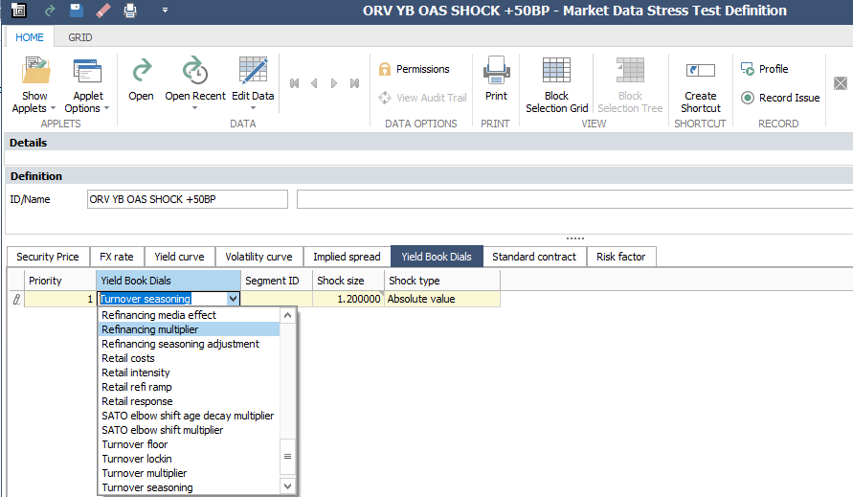The height and width of the screenshot is (497, 853).
Task: Choose Turnover seasoning in dropdown list
Action: (189, 487)
